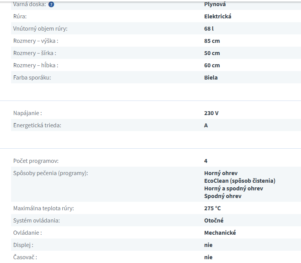301x263 pixels.
Task: Click the Napájanie label
Action: point(28,113)
